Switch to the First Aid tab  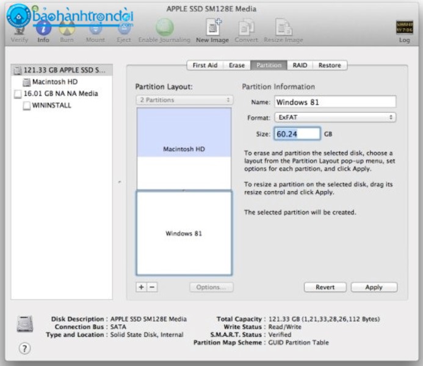[x=205, y=65]
